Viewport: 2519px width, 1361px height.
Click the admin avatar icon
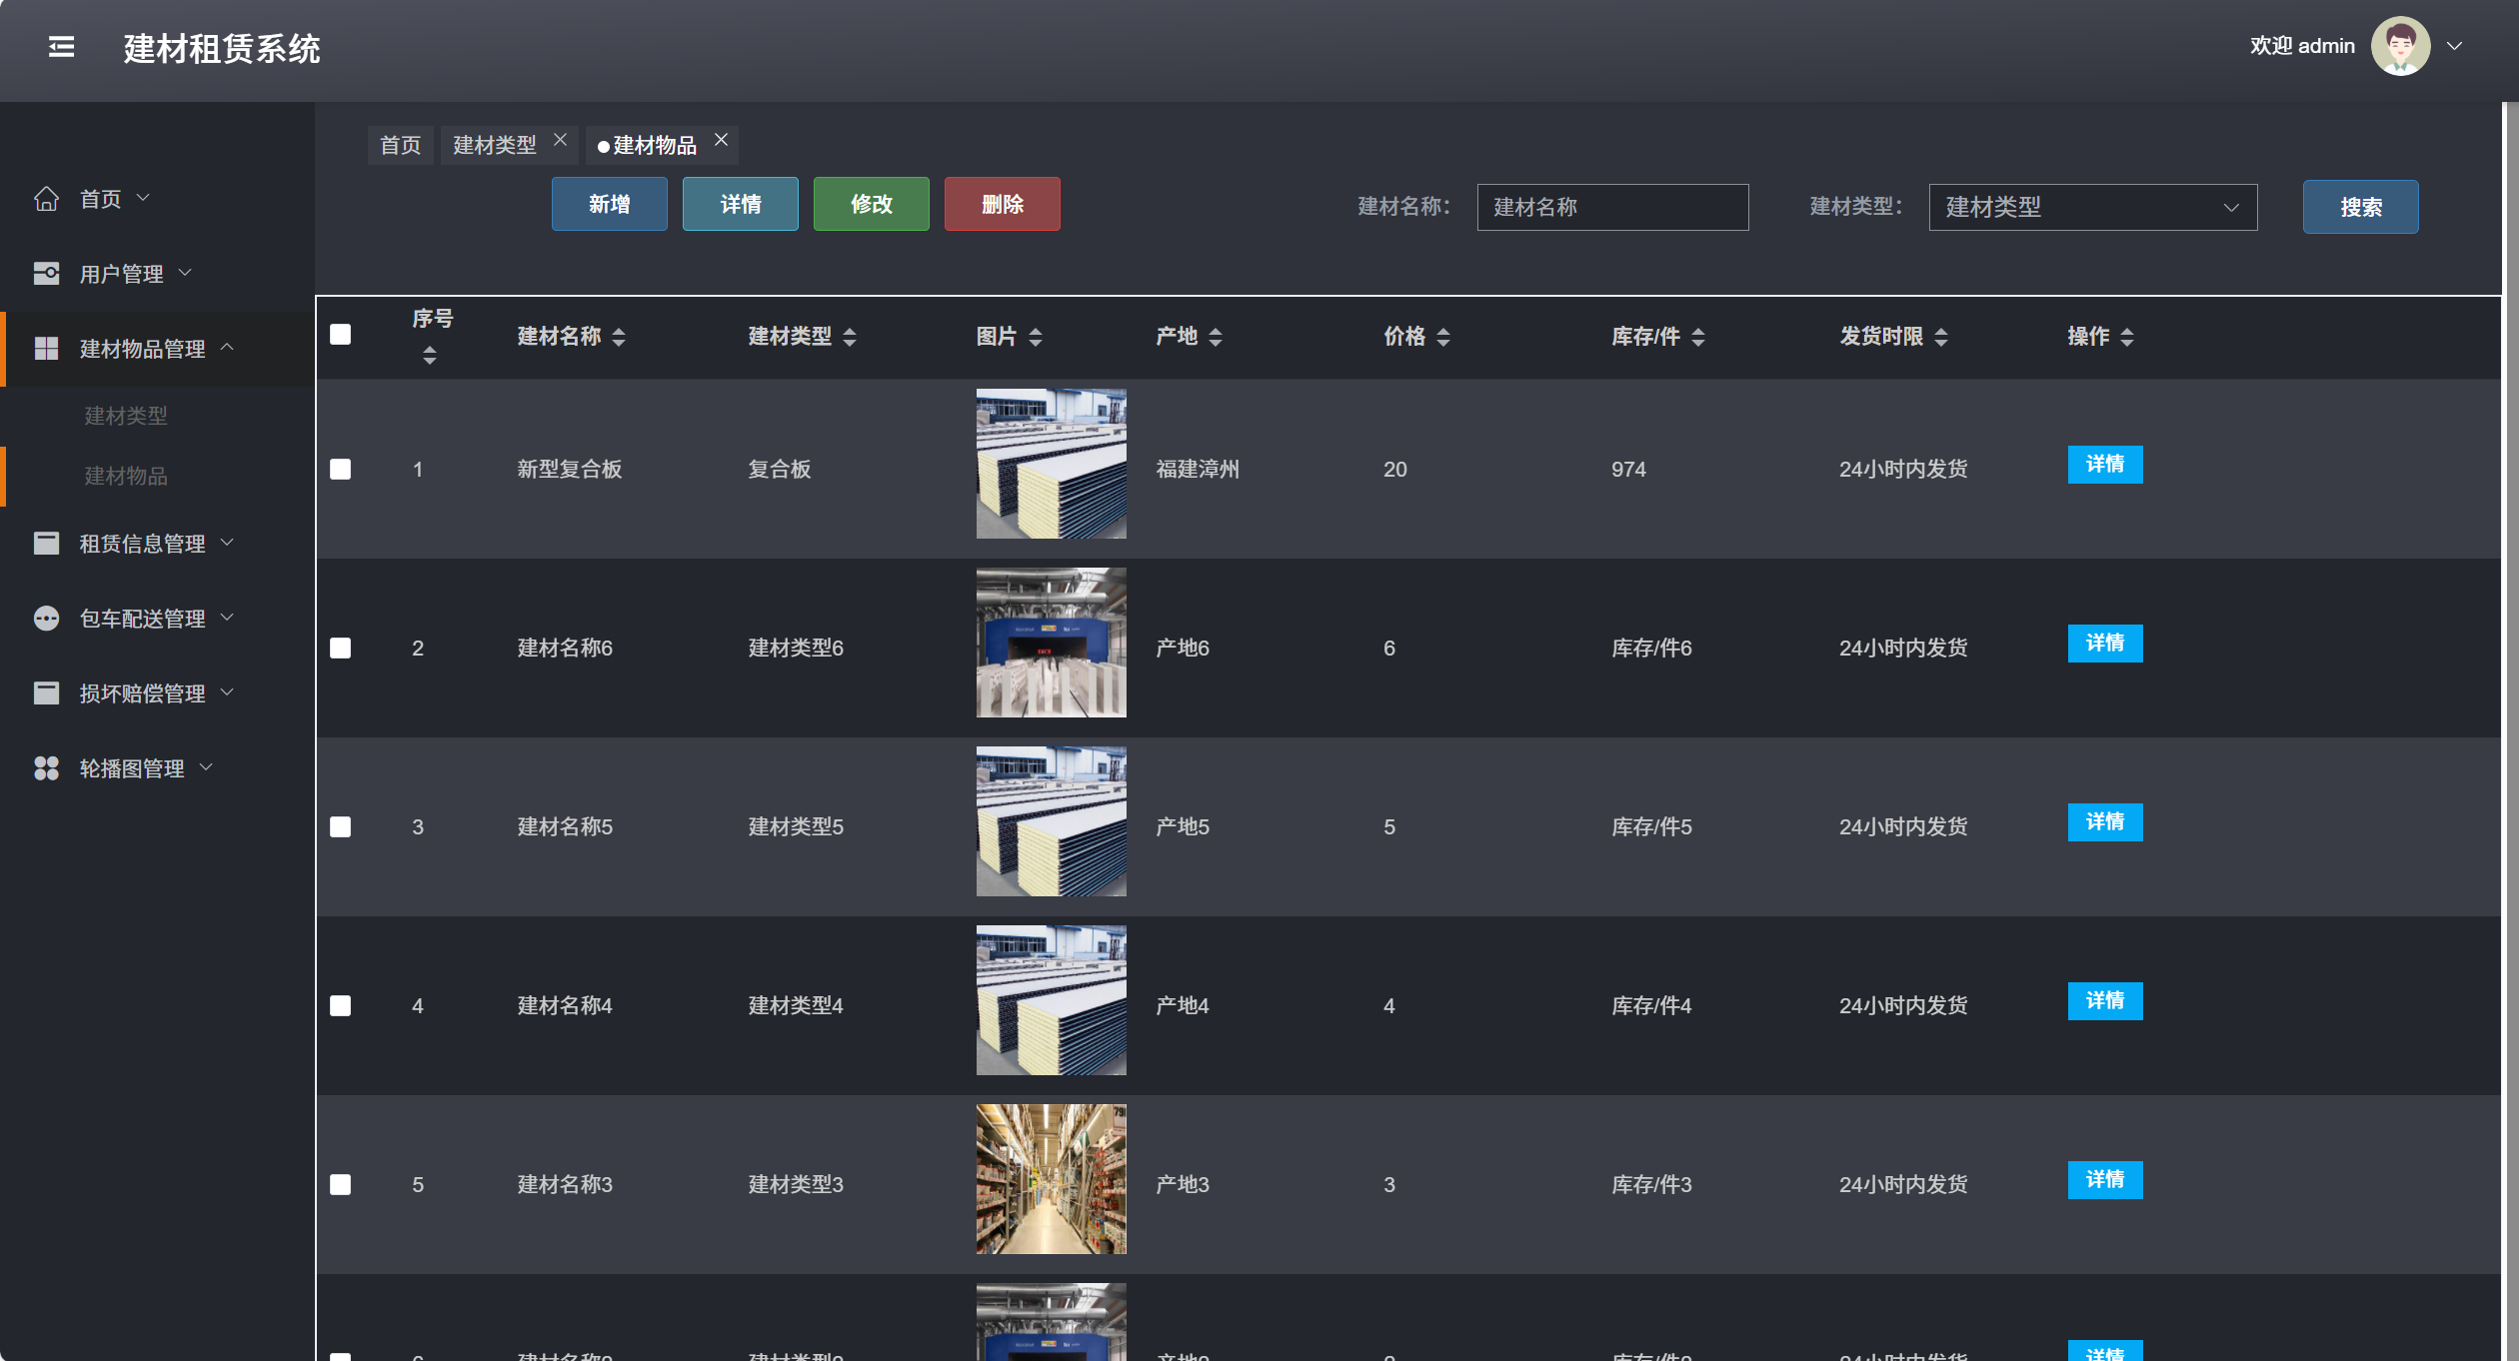click(2400, 46)
